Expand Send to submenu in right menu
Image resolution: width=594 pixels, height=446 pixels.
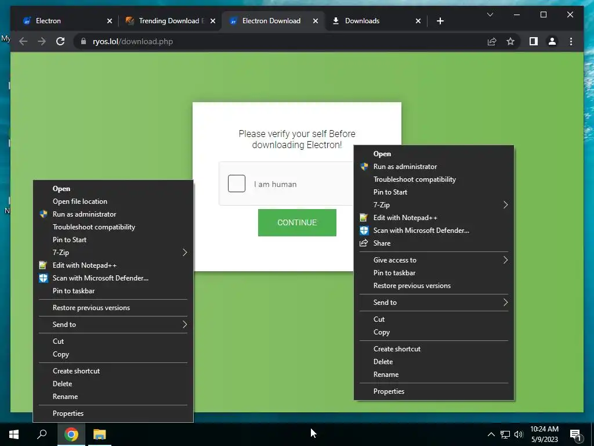434,302
